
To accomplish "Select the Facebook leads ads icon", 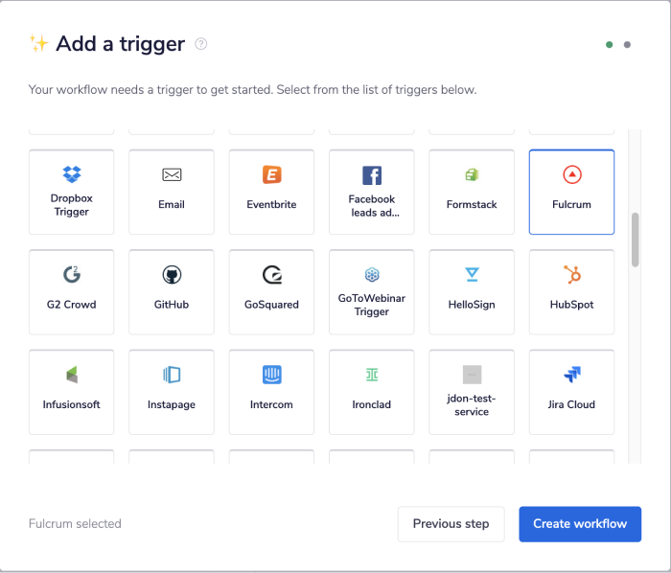I will [372, 175].
